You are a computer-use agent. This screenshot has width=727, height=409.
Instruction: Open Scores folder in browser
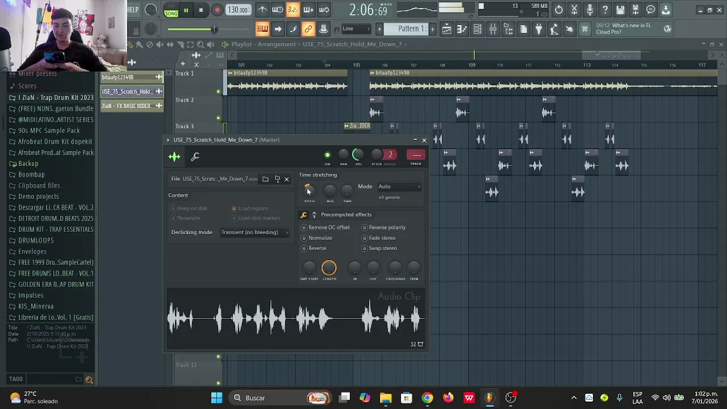coord(27,86)
